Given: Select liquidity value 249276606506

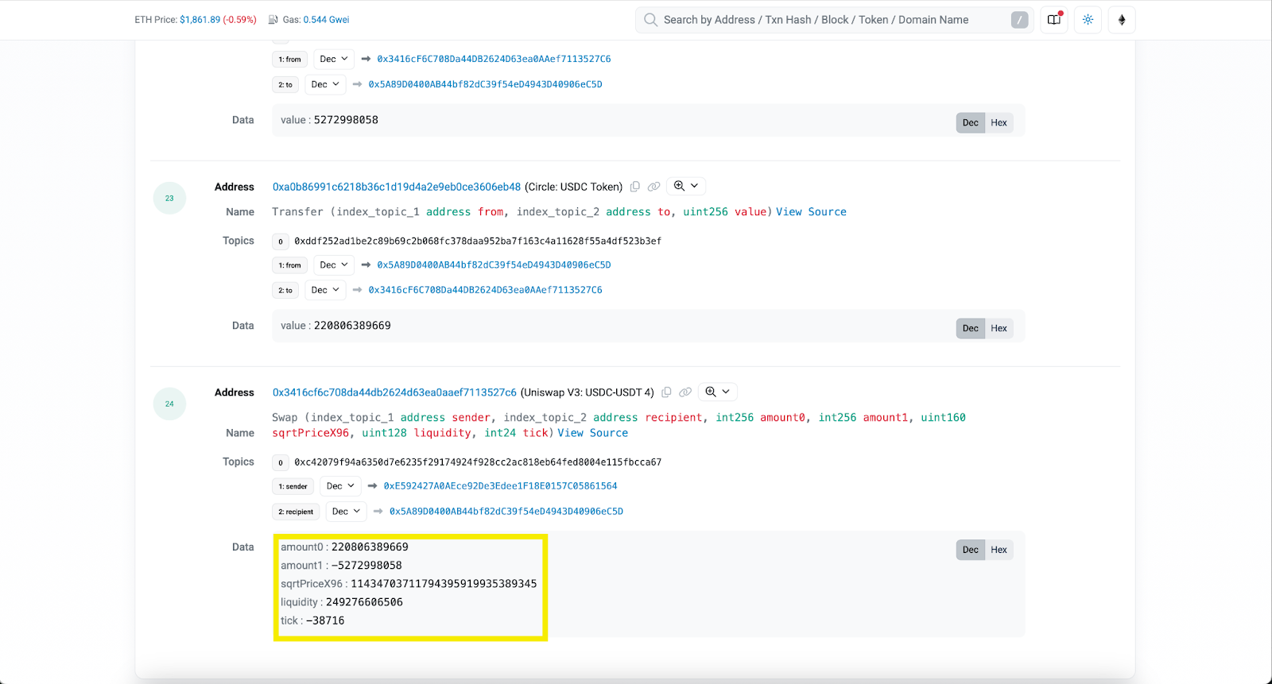Looking at the screenshot, I should [x=364, y=602].
